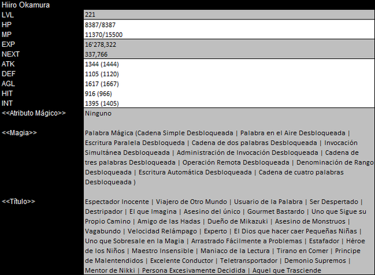Select the EXP label

tap(8, 44)
